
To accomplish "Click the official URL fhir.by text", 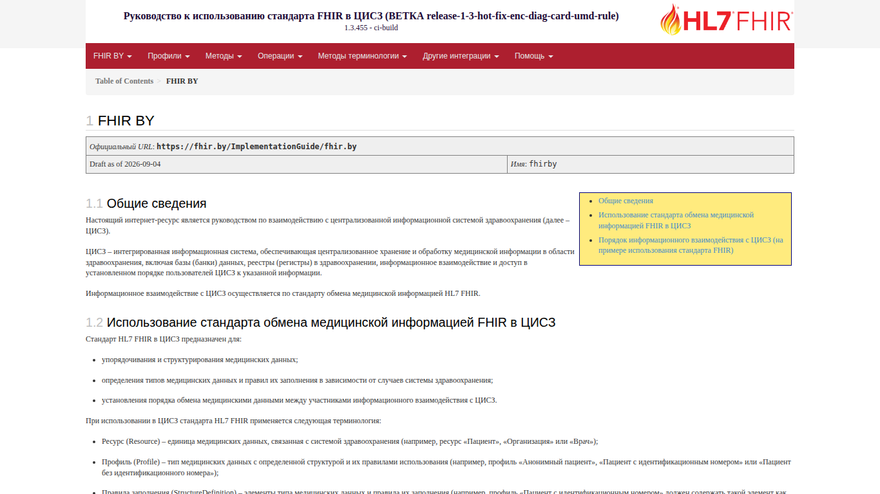I will point(256,147).
